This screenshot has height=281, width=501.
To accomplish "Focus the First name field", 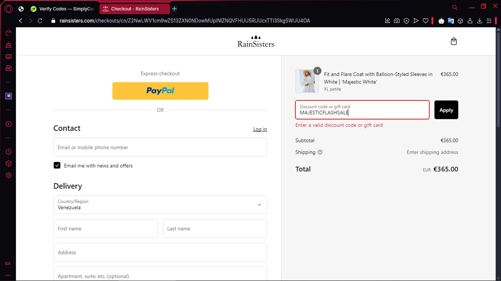I will (x=106, y=228).
